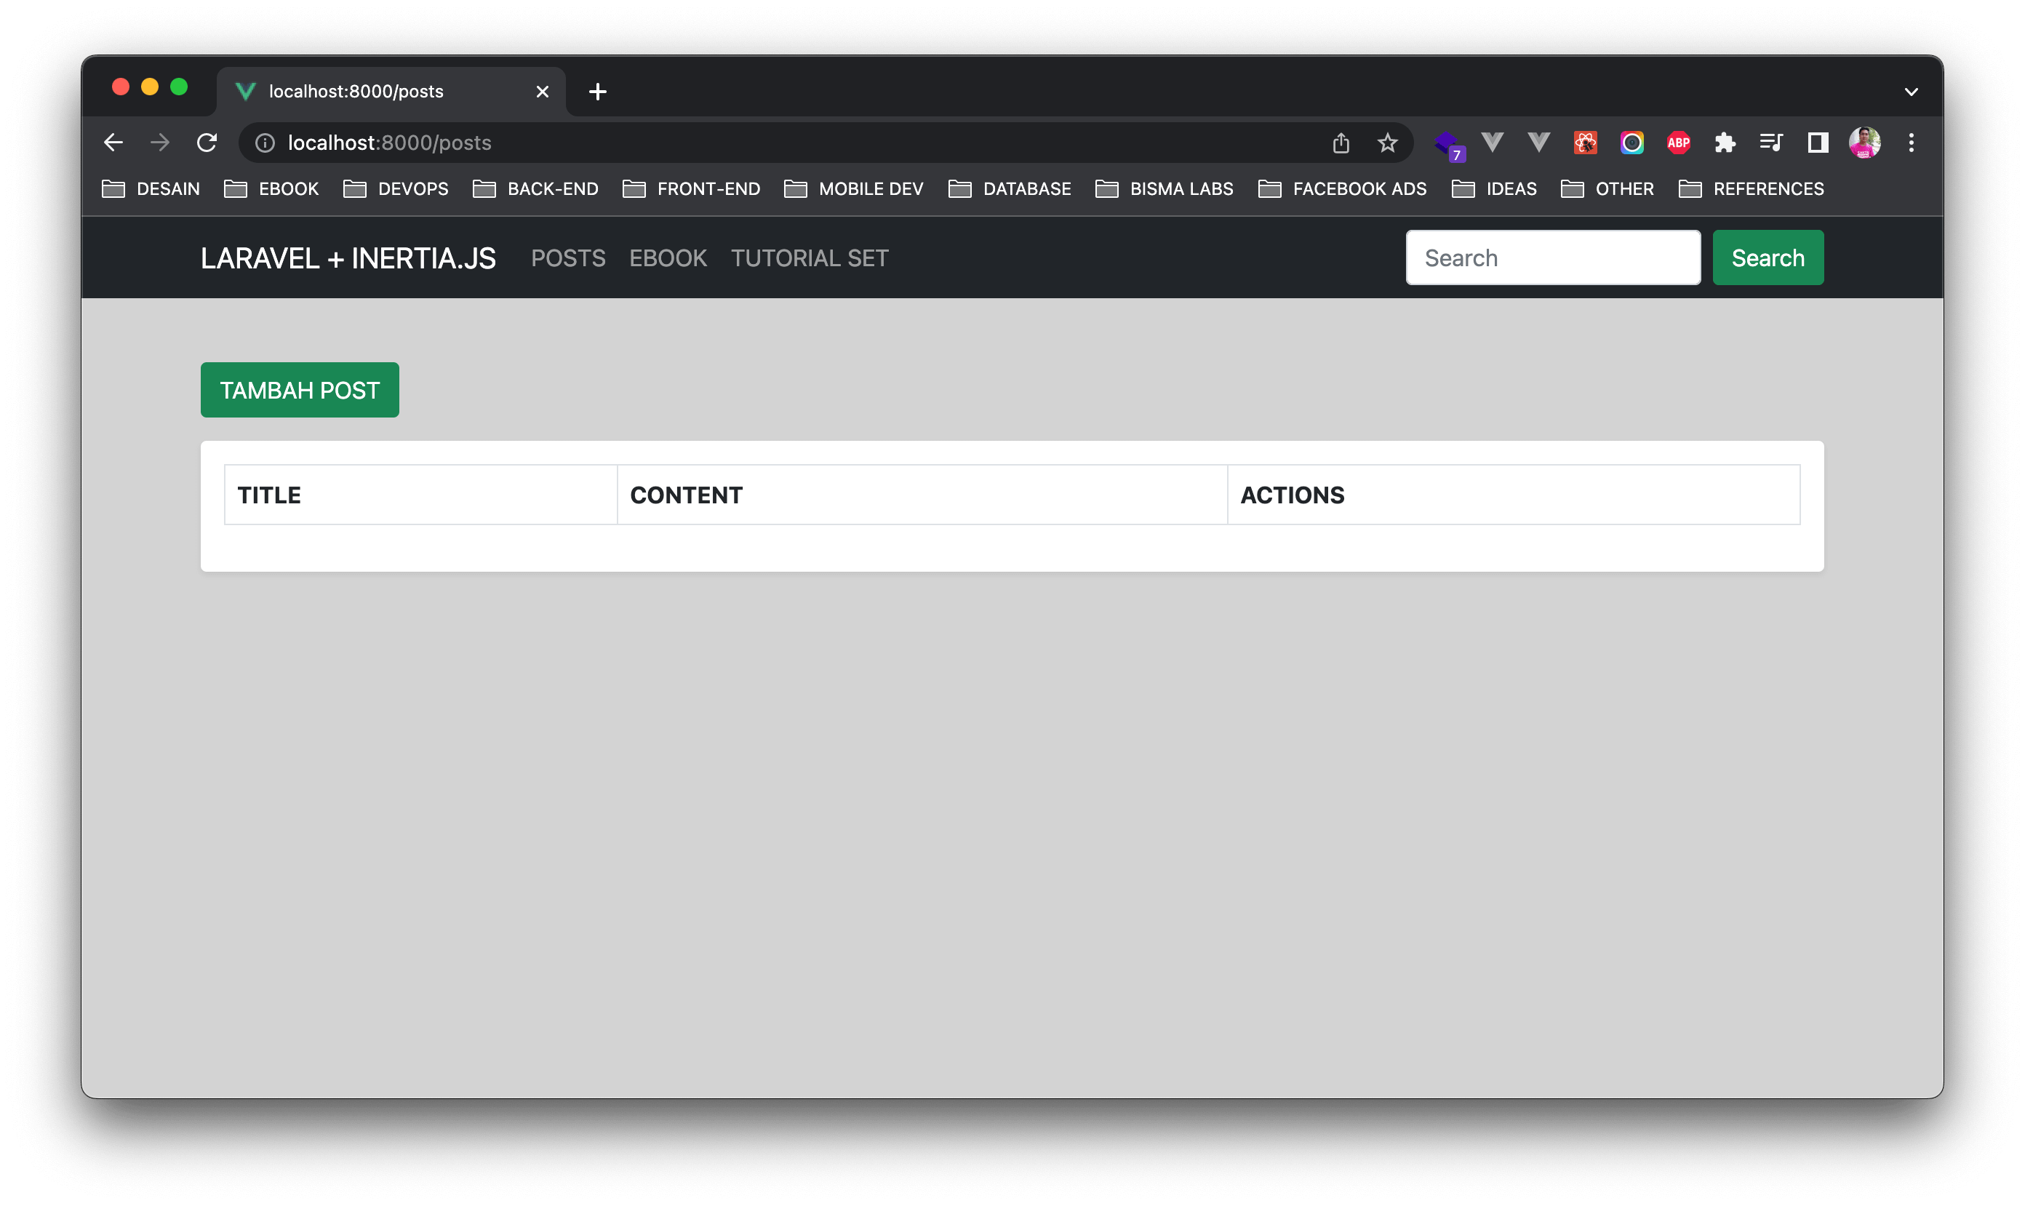Expand the tab search chevron
Image resolution: width=2025 pixels, height=1206 pixels.
(1912, 92)
